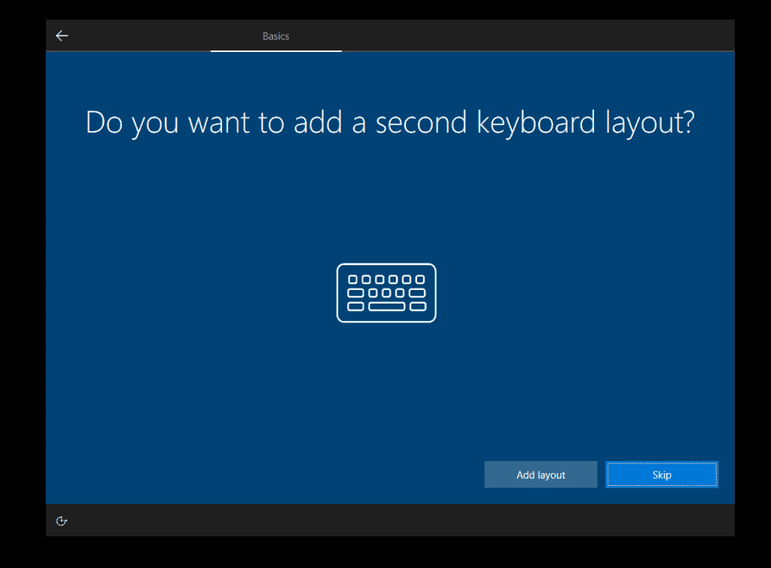
Task: Click the question heading text
Action: point(391,122)
